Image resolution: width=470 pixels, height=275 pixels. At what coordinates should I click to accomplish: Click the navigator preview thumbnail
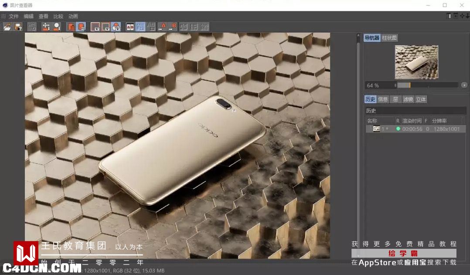tap(416, 62)
